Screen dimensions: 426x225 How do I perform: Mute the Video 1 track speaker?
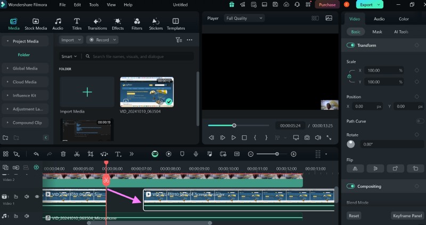click(27, 196)
